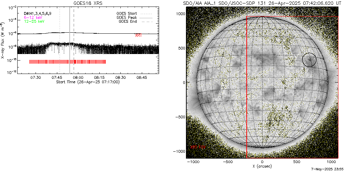Select the GOES End legend entry
The image size is (345, 172).
tap(136, 21)
